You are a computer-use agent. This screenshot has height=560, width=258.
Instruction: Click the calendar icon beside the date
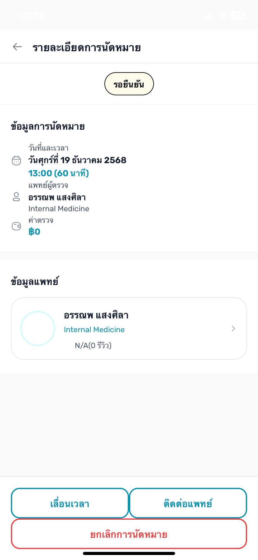(x=16, y=161)
